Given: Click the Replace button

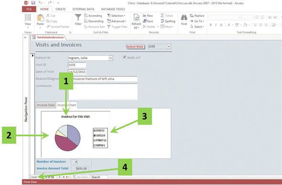Looking at the screenshot, I should pyautogui.click(x=197, y=16).
